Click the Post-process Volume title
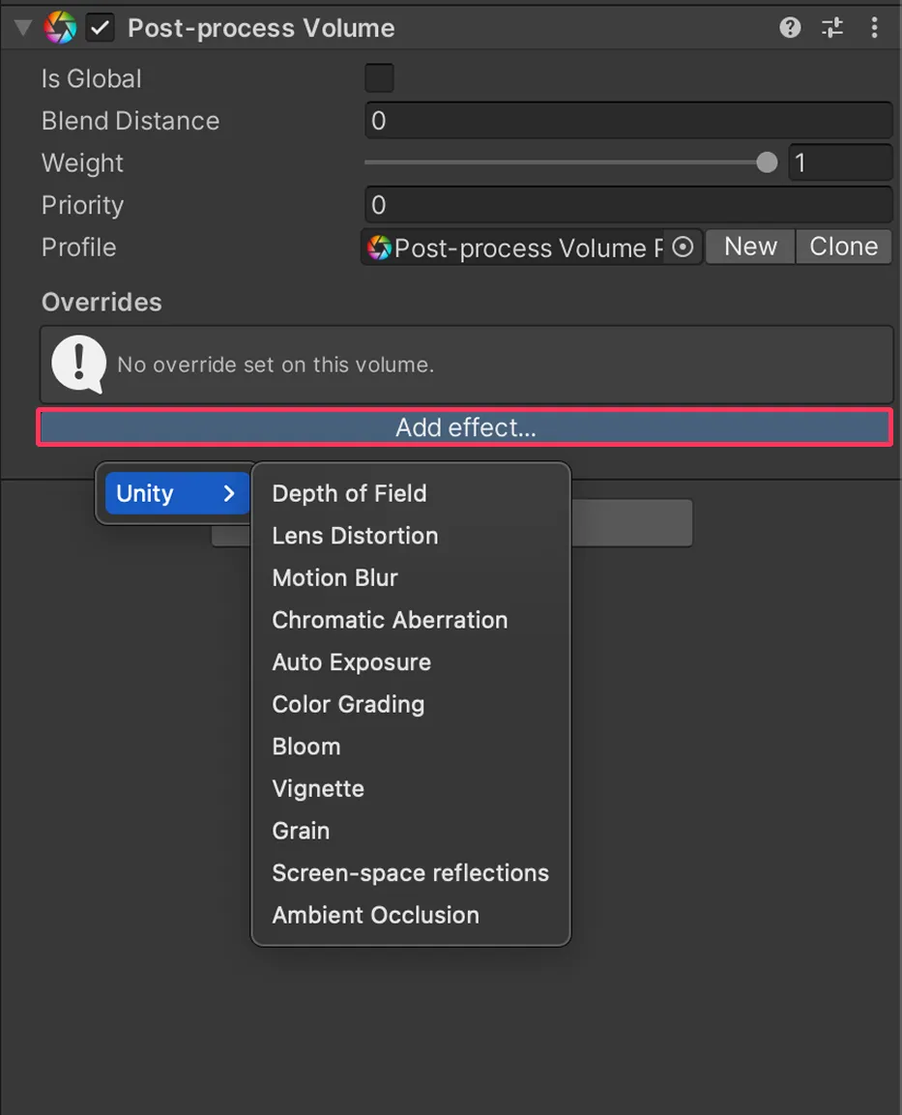902x1115 pixels. coord(261,28)
